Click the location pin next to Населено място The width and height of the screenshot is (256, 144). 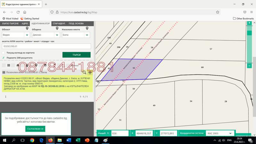87,29
